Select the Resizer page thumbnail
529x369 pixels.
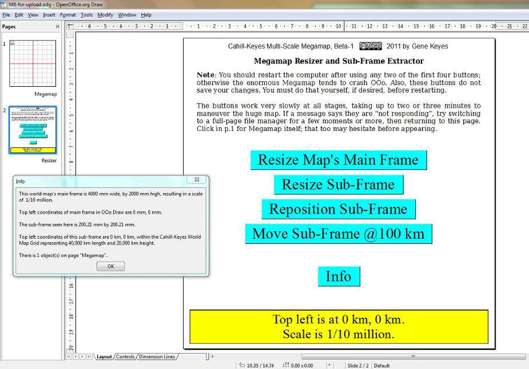33,130
